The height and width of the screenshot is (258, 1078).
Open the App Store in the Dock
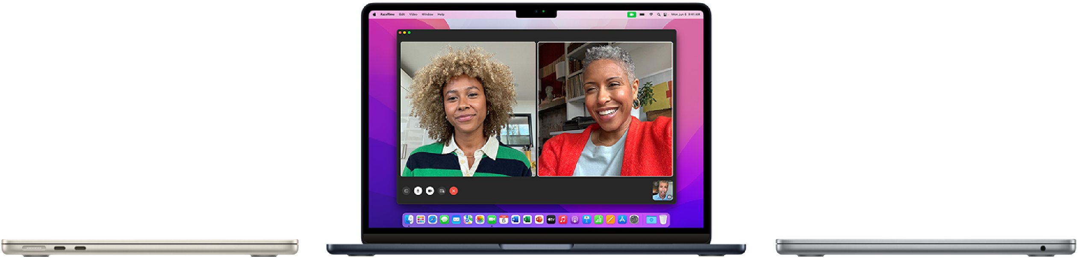tap(622, 220)
